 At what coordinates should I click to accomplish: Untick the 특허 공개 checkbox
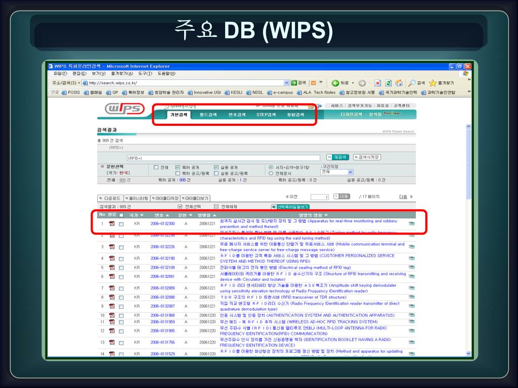(x=178, y=167)
